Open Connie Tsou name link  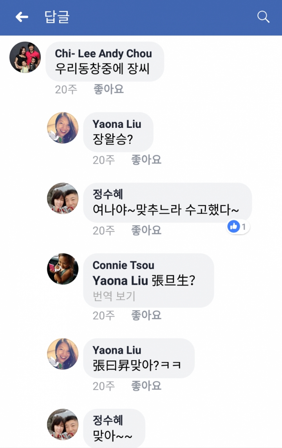click(123, 265)
